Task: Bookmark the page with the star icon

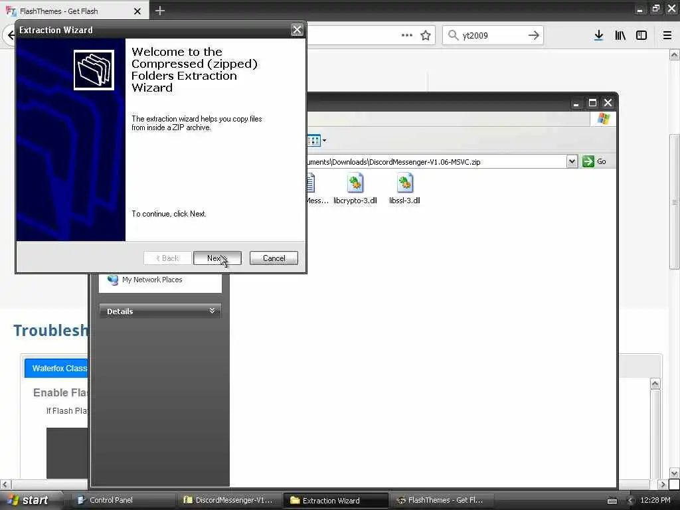Action: (x=426, y=36)
